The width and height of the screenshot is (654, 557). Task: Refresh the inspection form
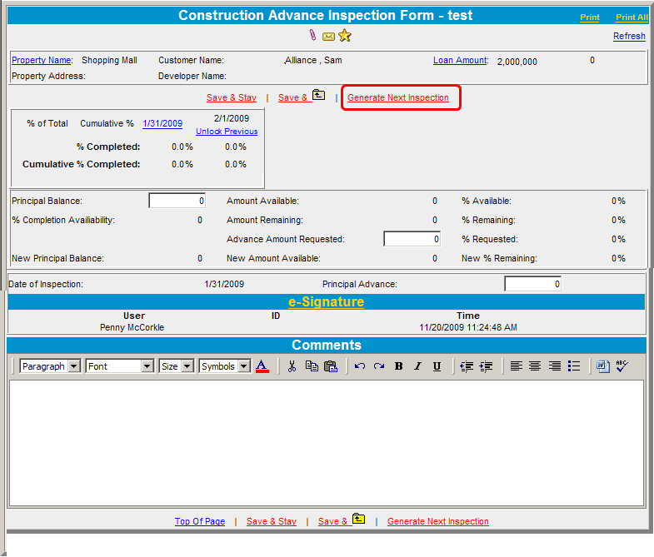pyautogui.click(x=629, y=37)
